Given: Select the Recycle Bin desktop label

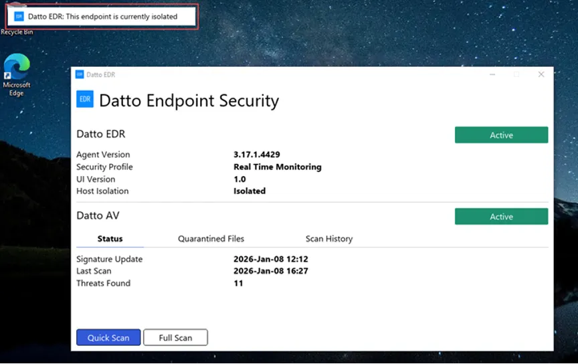Looking at the screenshot, I should [17, 32].
